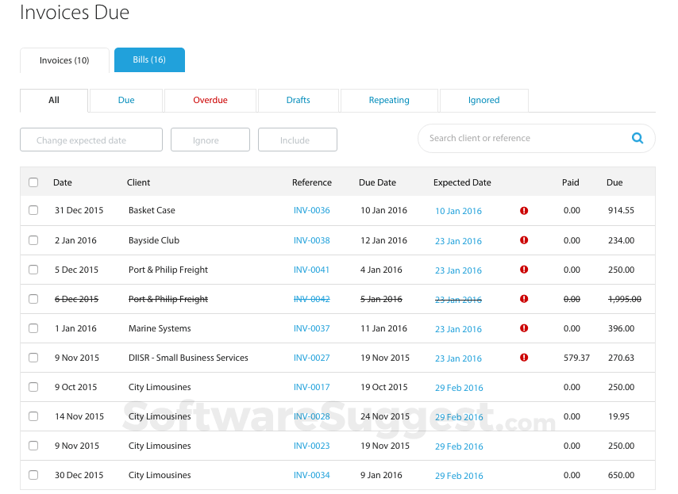Click the alert icon next to INV-0041

click(x=524, y=270)
